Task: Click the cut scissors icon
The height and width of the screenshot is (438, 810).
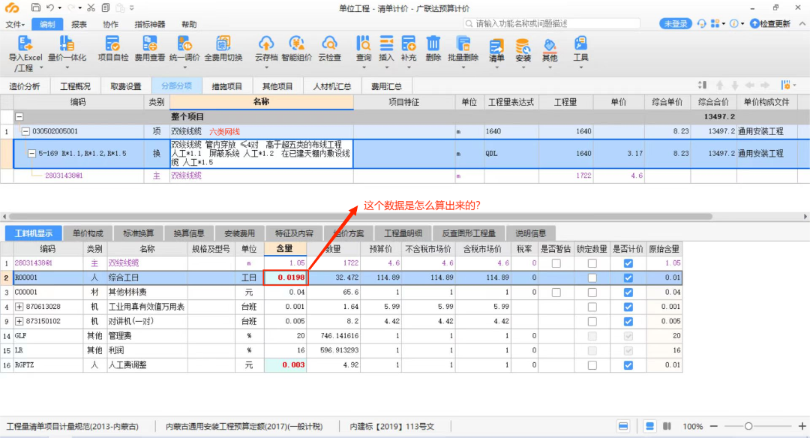Action: coord(91,7)
